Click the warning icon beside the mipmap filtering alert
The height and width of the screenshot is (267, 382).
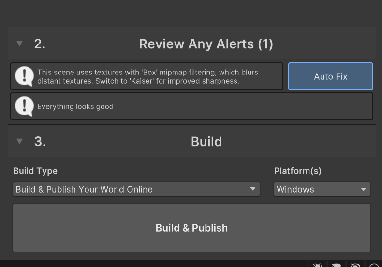tap(24, 76)
